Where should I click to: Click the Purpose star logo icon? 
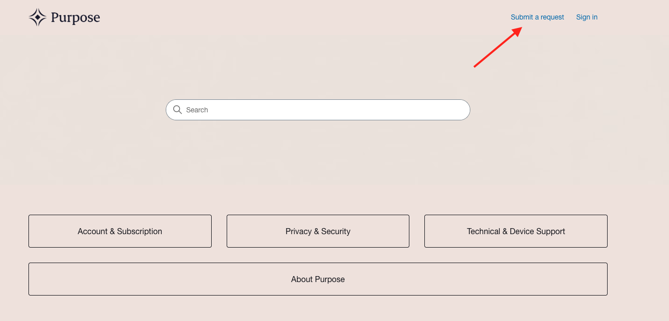click(37, 17)
